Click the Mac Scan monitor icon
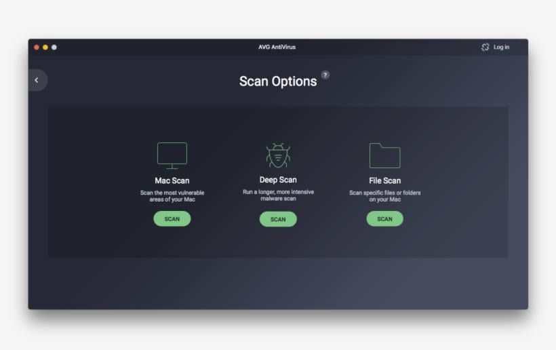Image resolution: width=556 pixels, height=350 pixels. [x=172, y=156]
